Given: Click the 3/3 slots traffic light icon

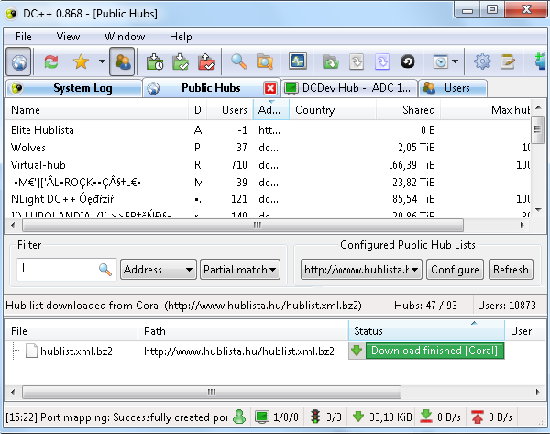Looking at the screenshot, I should coord(315,417).
